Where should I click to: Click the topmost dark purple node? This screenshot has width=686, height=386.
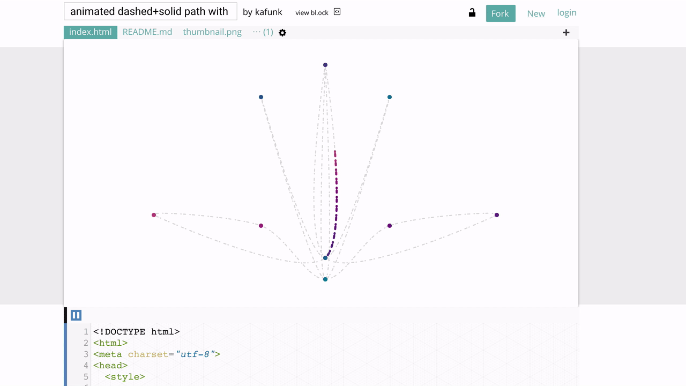[x=325, y=65]
